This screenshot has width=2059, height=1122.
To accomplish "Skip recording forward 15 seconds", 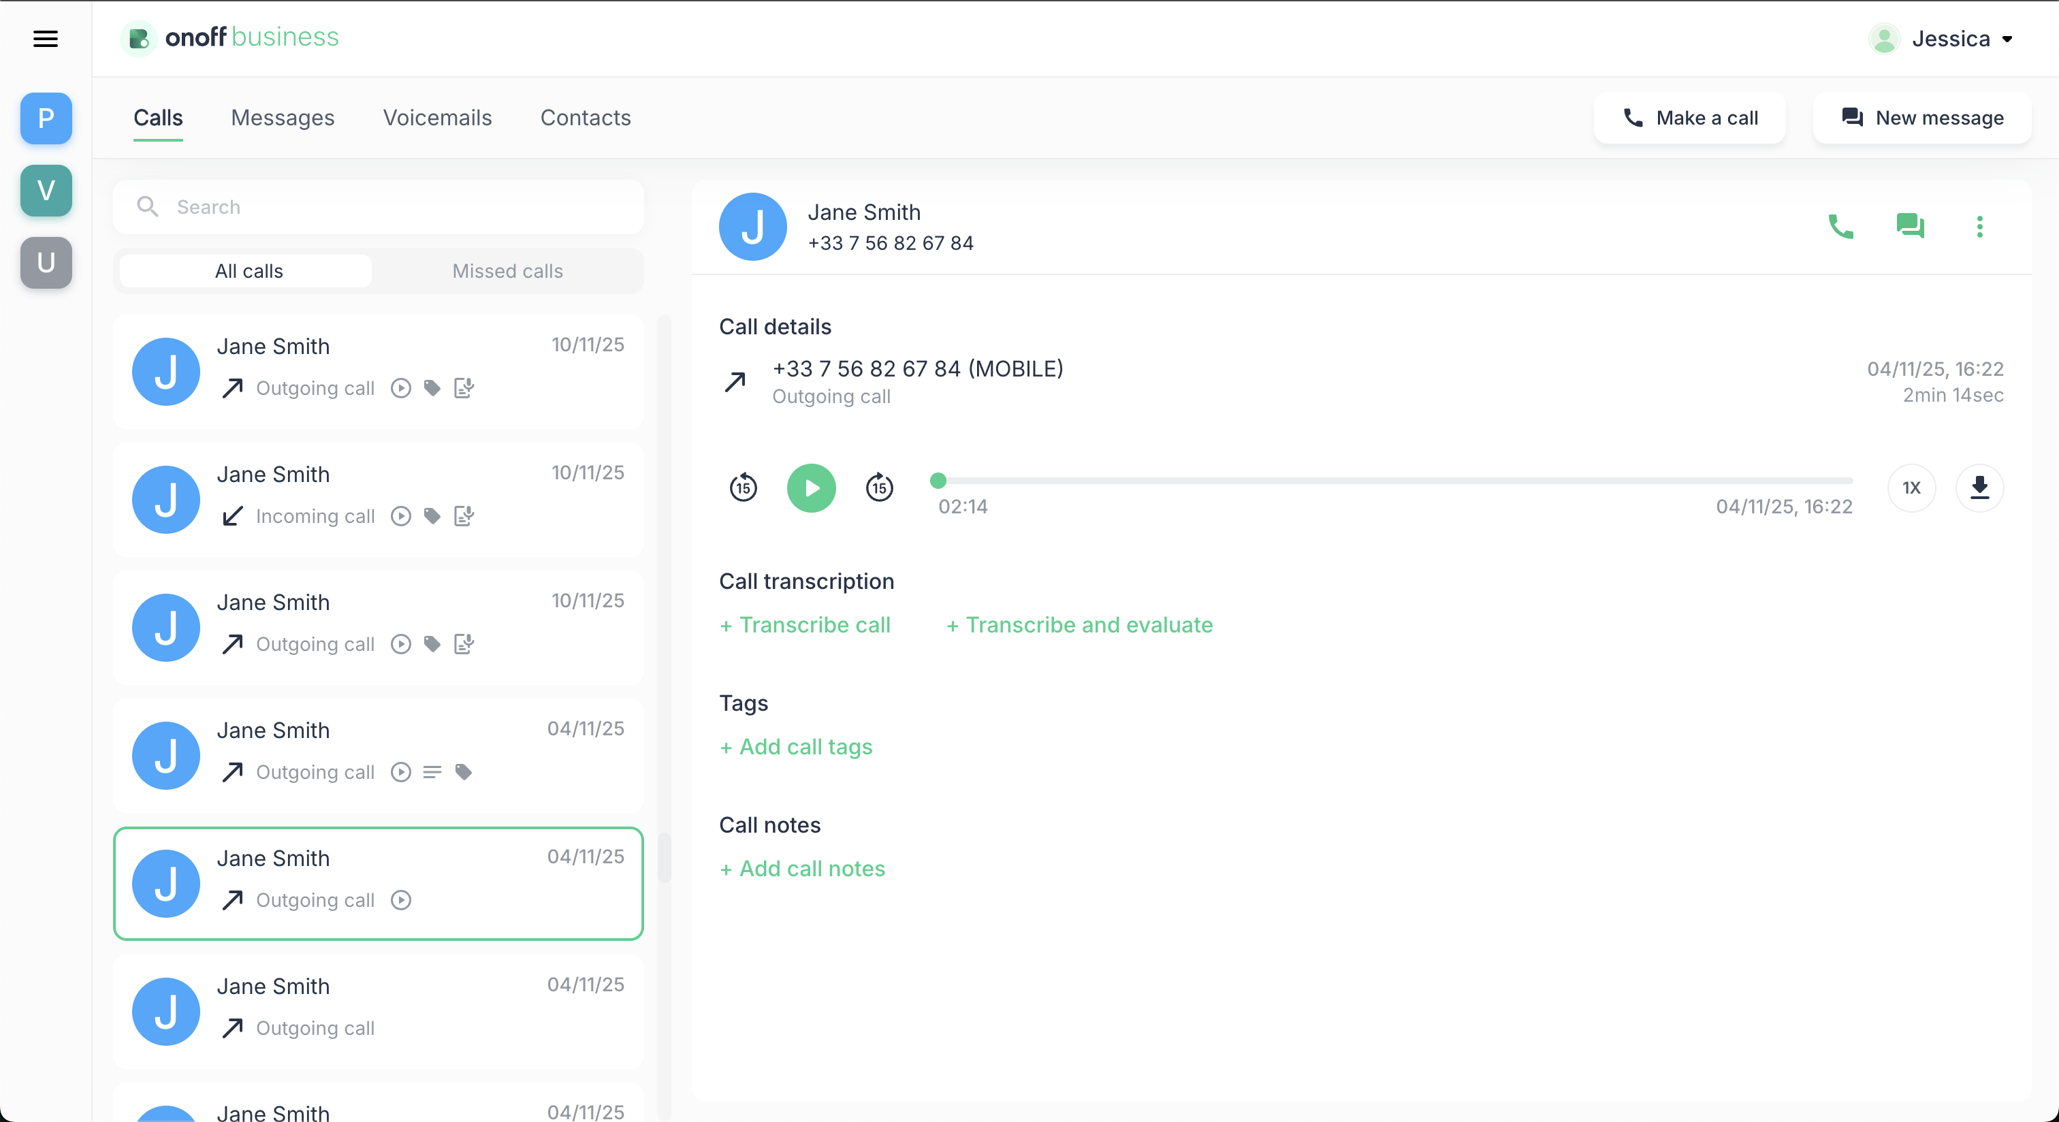I will [x=879, y=487].
